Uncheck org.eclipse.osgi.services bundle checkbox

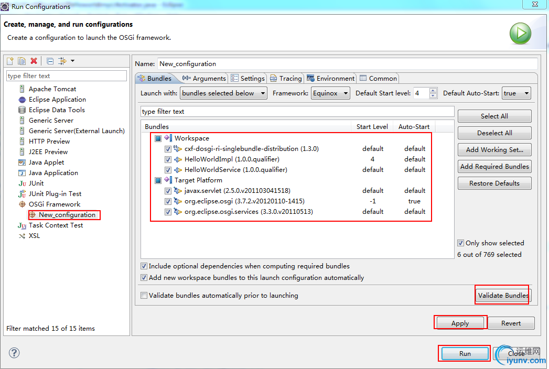tap(168, 212)
